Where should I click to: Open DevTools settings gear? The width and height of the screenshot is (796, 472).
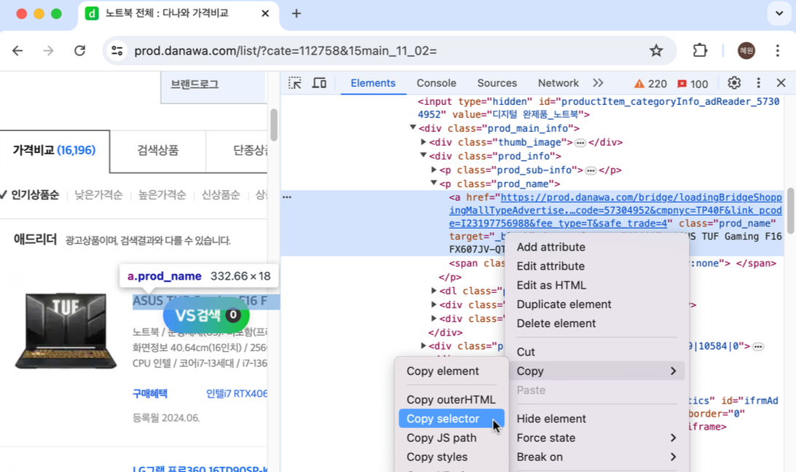[x=734, y=83]
